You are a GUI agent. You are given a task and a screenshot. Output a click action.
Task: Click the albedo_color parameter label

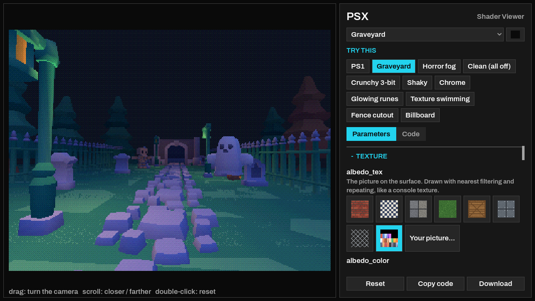coord(368,260)
